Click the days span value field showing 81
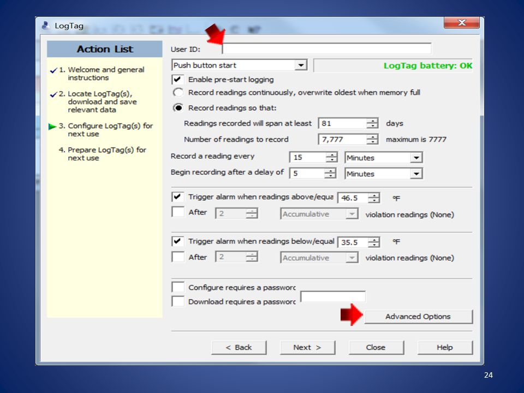Image resolution: width=524 pixels, height=393 pixels. point(343,123)
